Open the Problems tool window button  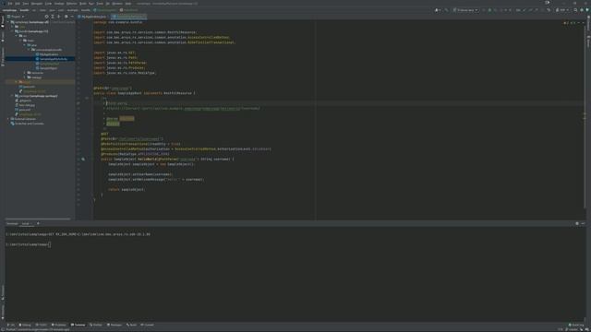point(59,325)
